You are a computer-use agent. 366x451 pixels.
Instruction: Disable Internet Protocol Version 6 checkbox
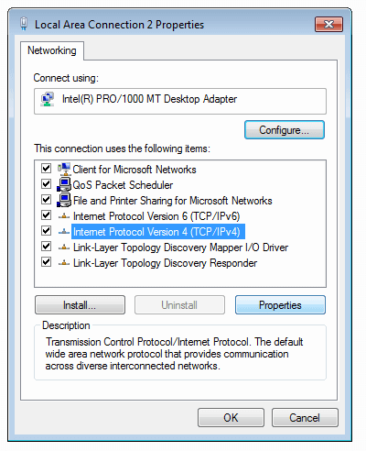pyautogui.click(x=46, y=215)
